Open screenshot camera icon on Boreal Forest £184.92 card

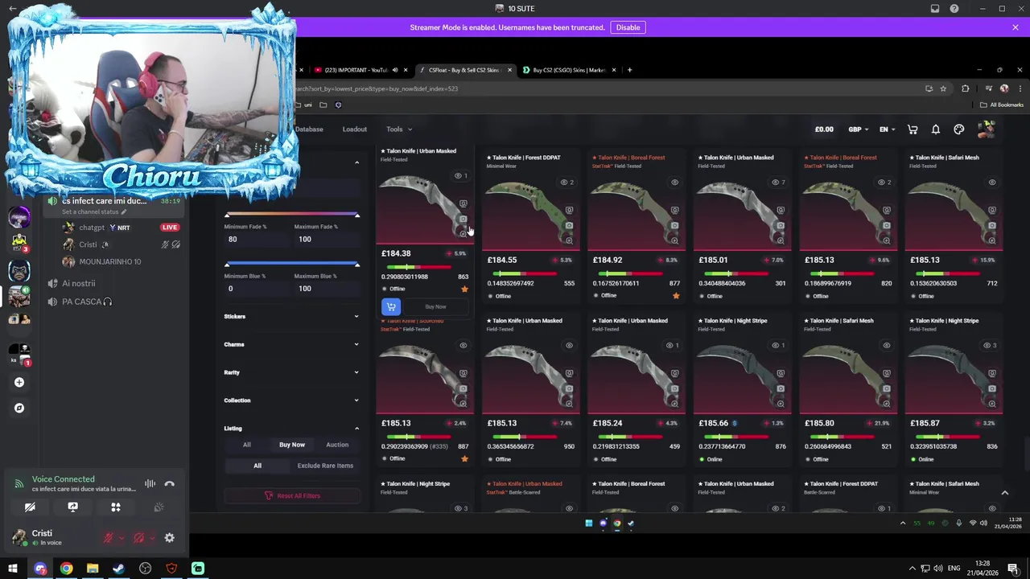674,225
